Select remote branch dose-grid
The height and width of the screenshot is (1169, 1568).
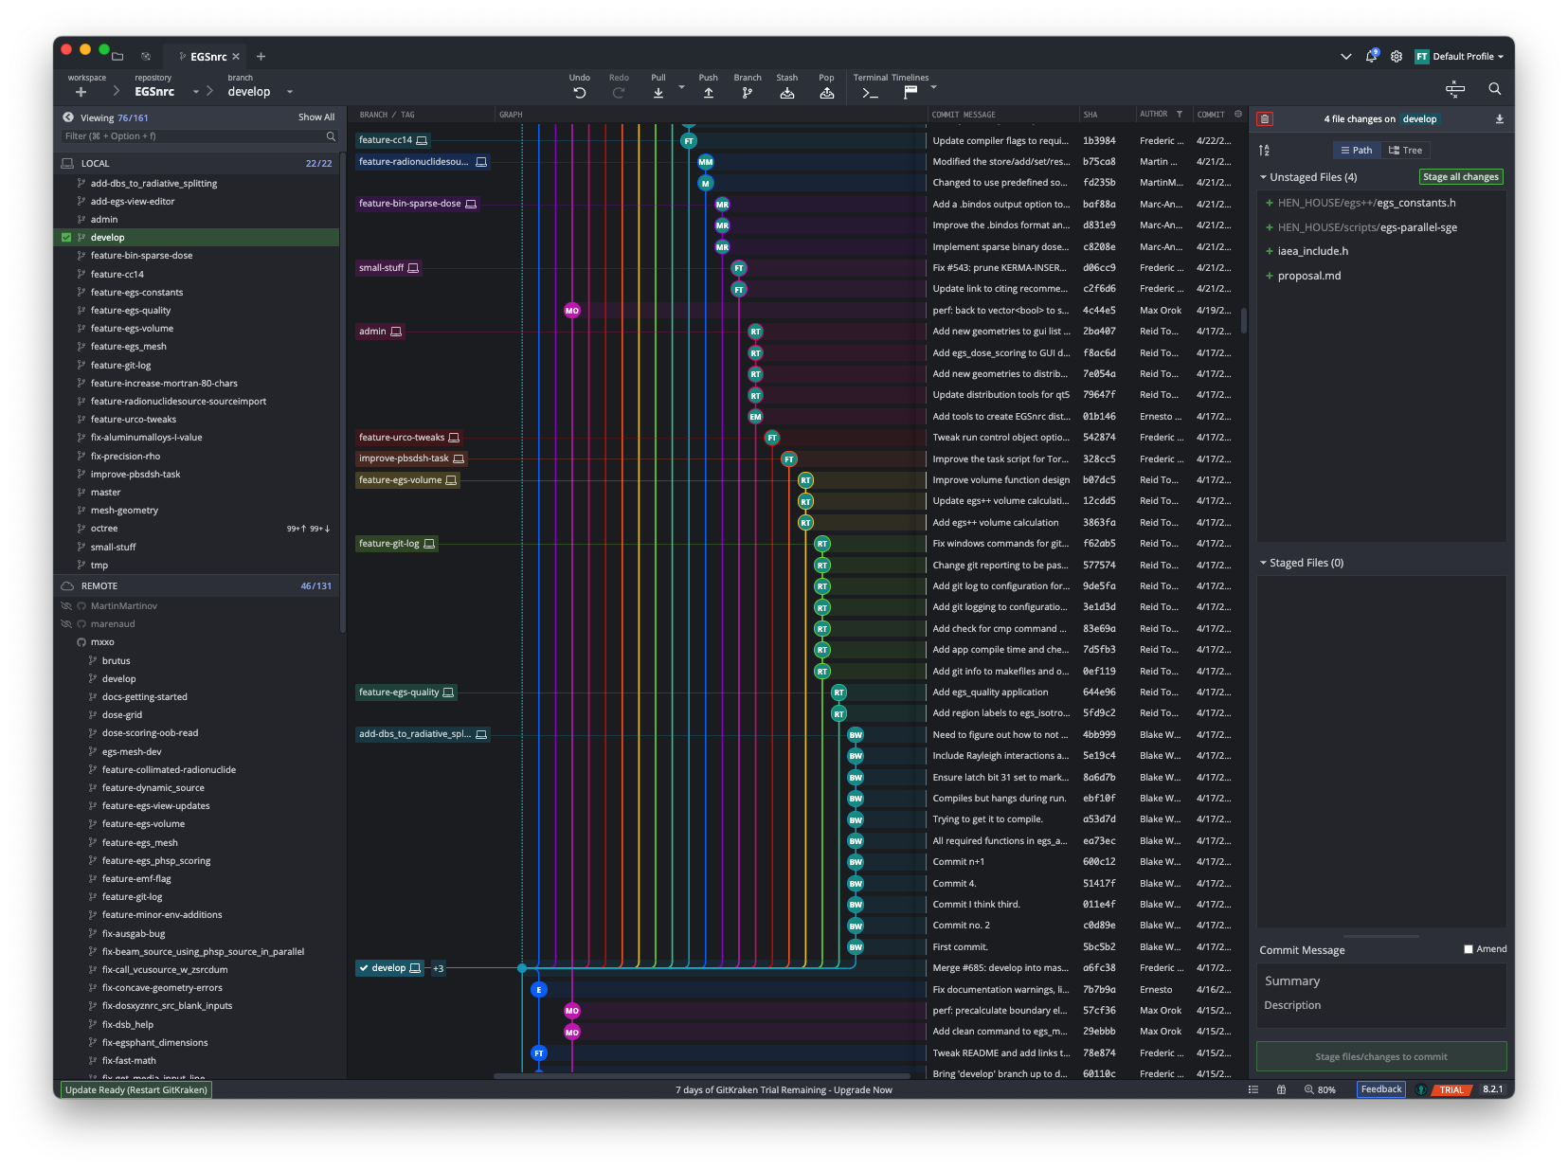pos(122,715)
